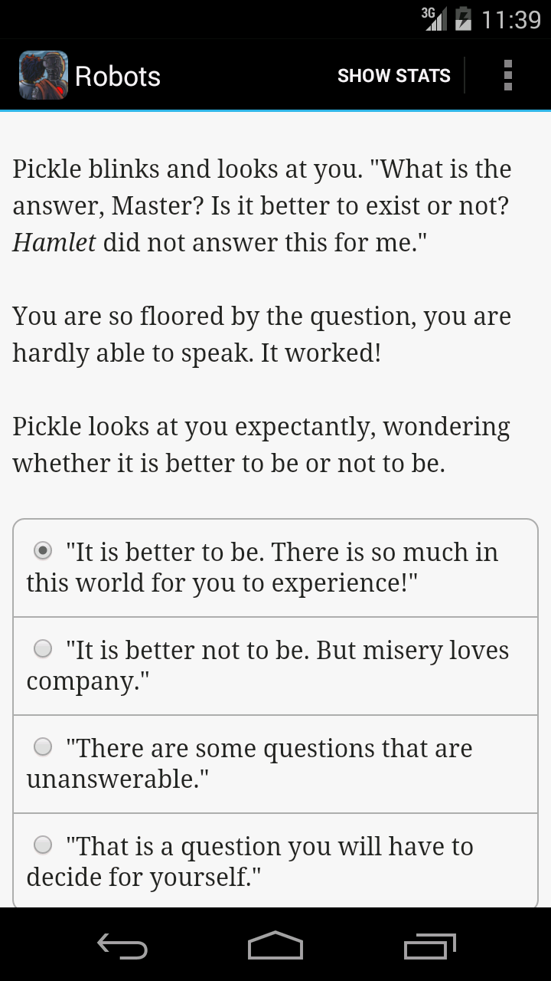
Task: Tap the Android back navigation button
Action: [122, 946]
